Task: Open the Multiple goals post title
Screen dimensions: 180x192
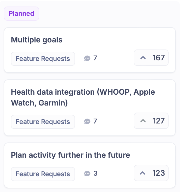Action: coord(37,40)
